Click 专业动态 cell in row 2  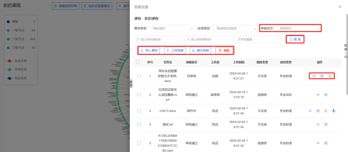coord(286,95)
